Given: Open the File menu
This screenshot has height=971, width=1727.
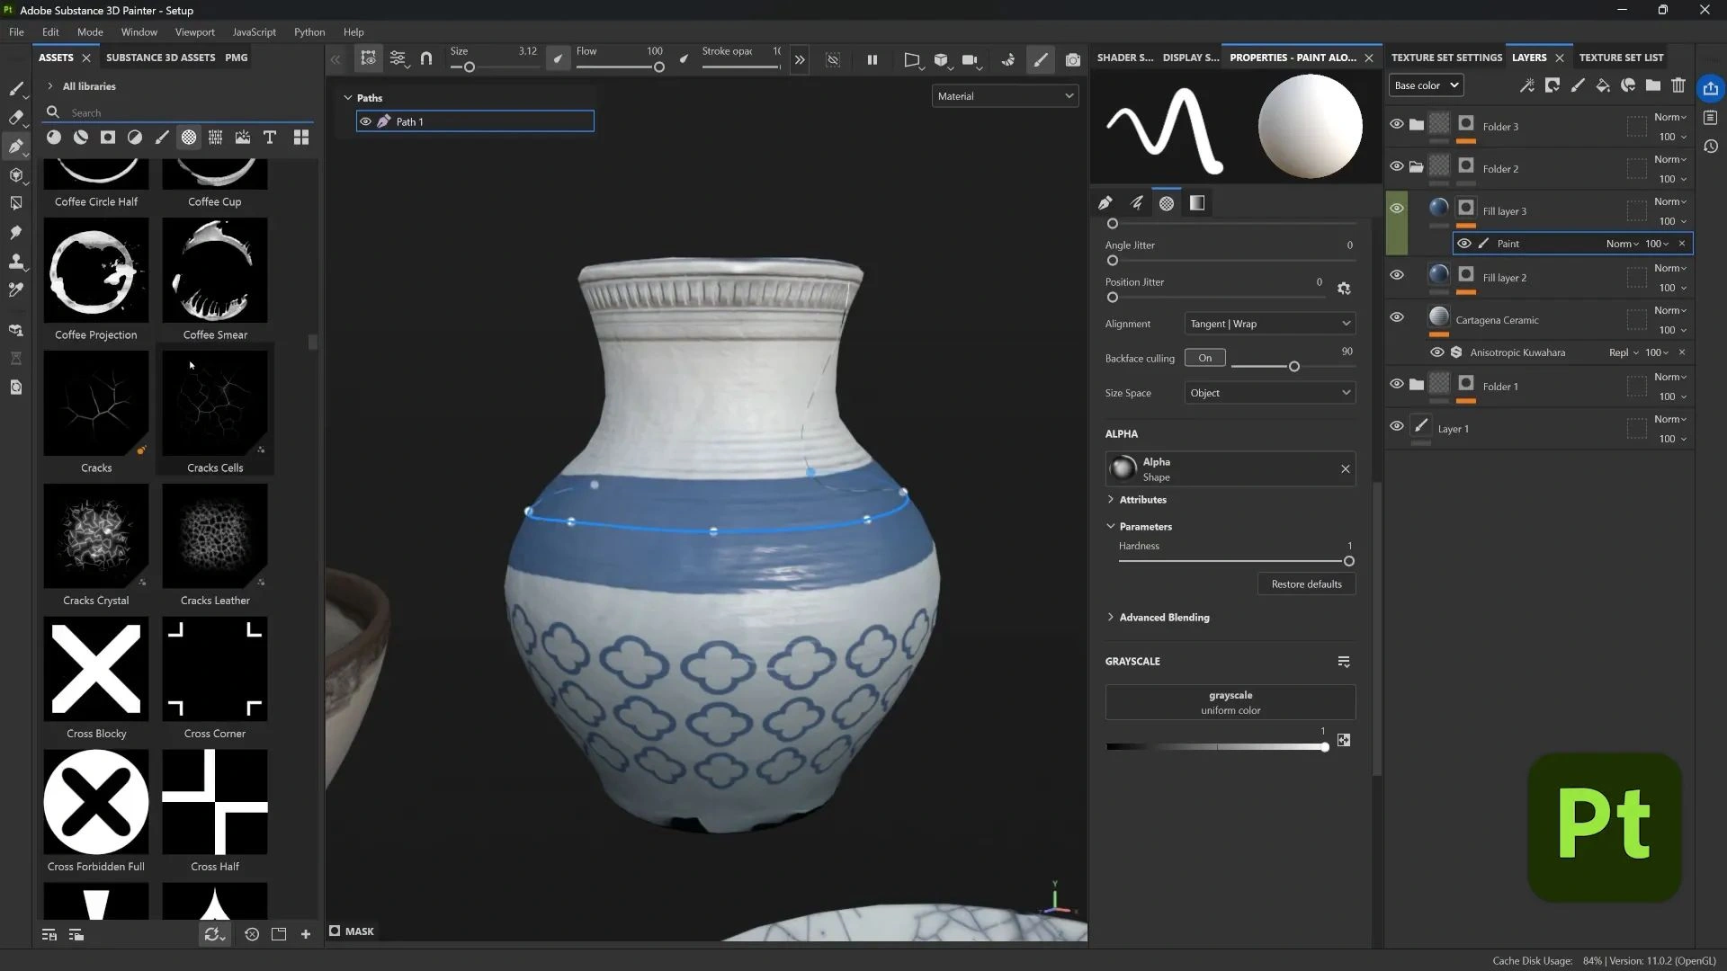Looking at the screenshot, I should [x=16, y=31].
